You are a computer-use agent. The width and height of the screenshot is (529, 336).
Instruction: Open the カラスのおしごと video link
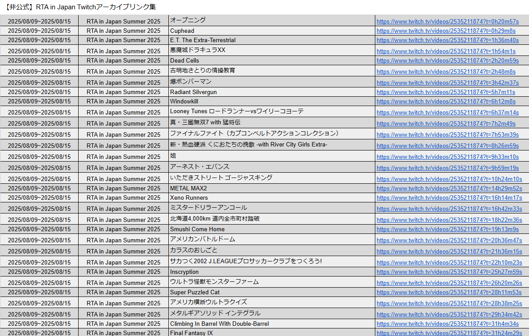[449, 252]
